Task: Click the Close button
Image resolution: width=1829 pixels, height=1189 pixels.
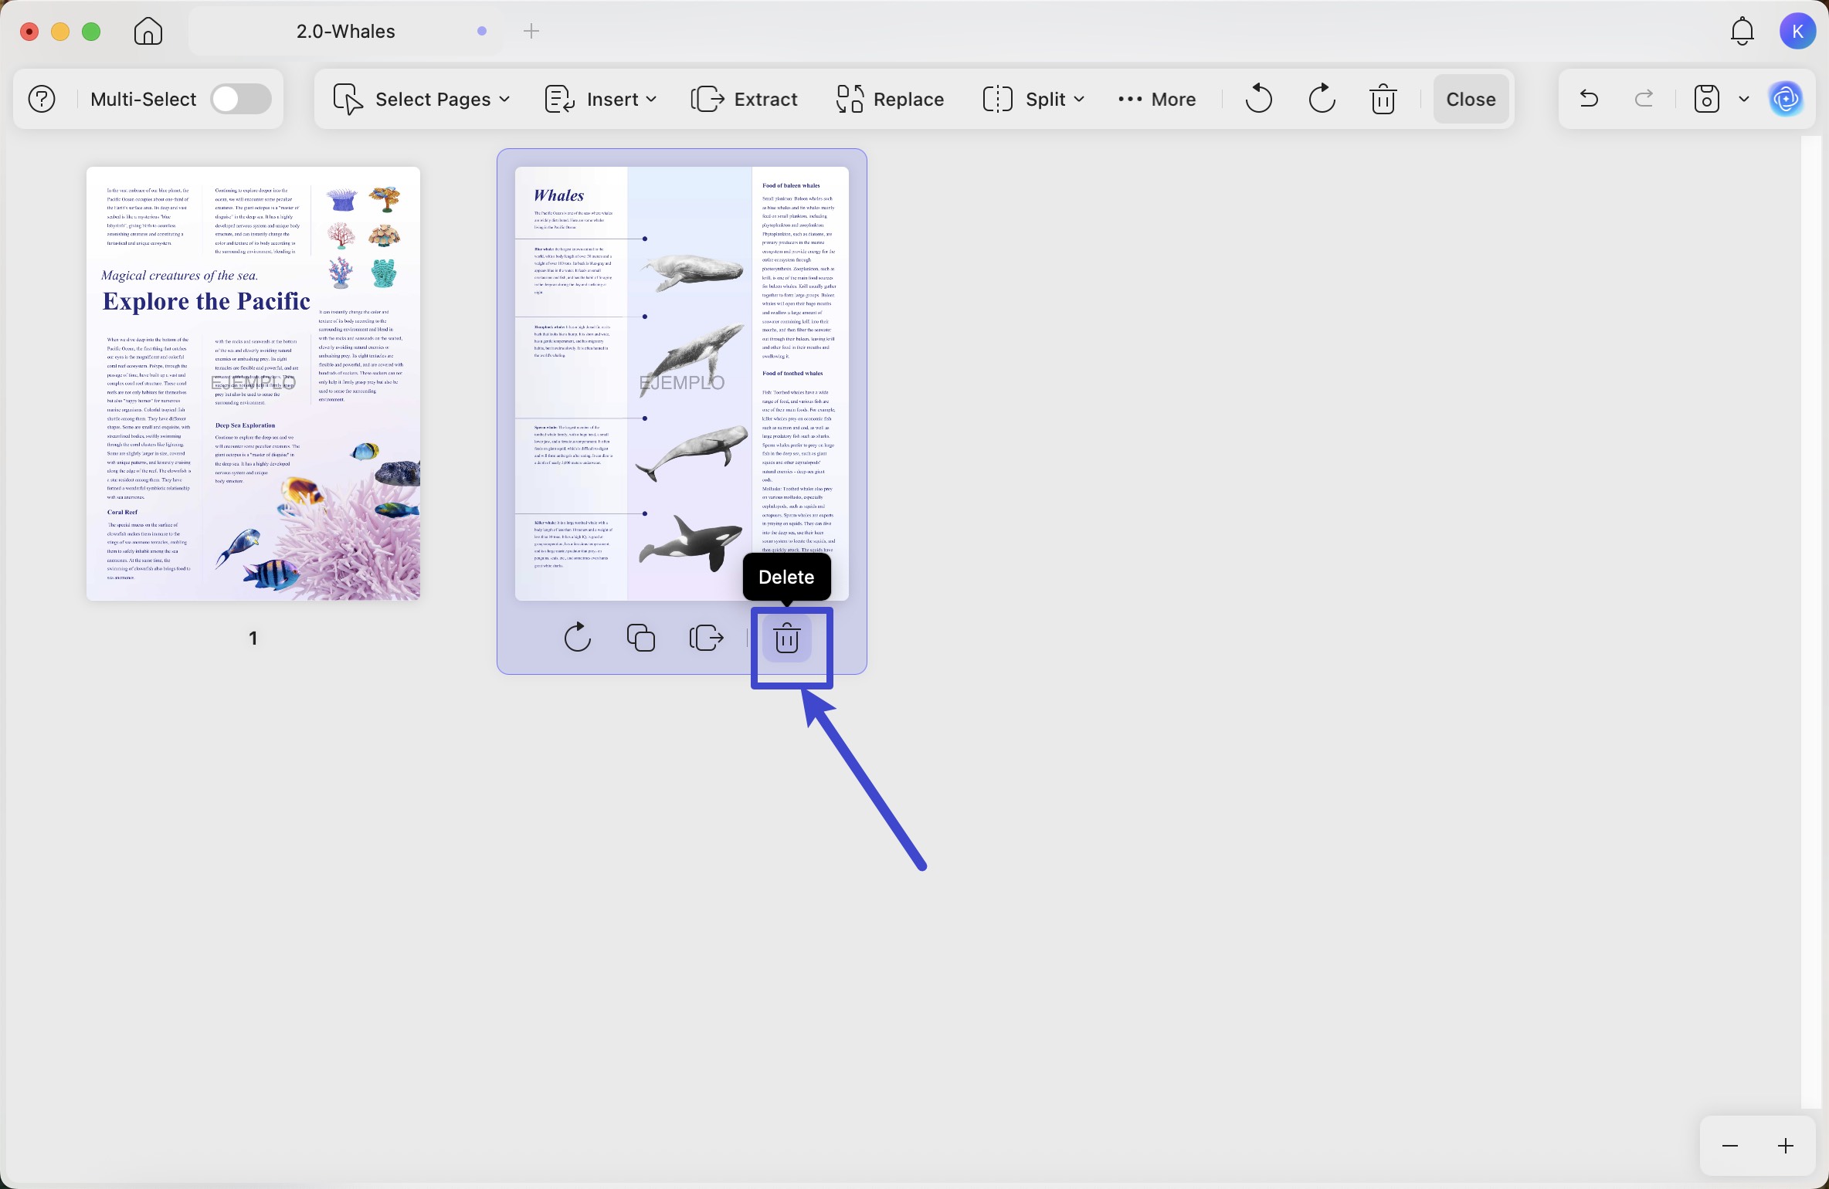Action: coord(1471,99)
